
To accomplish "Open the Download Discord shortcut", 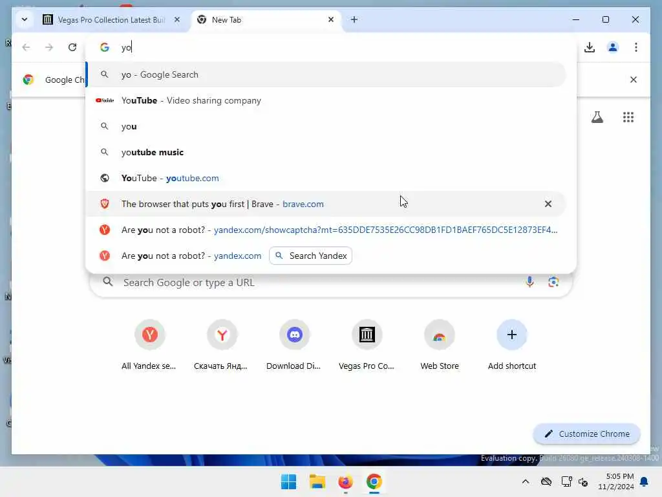I will (x=294, y=345).
